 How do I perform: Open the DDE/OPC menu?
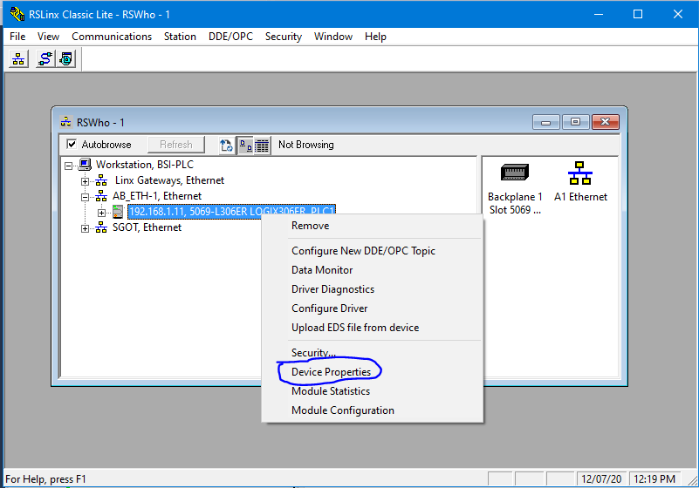coord(230,37)
